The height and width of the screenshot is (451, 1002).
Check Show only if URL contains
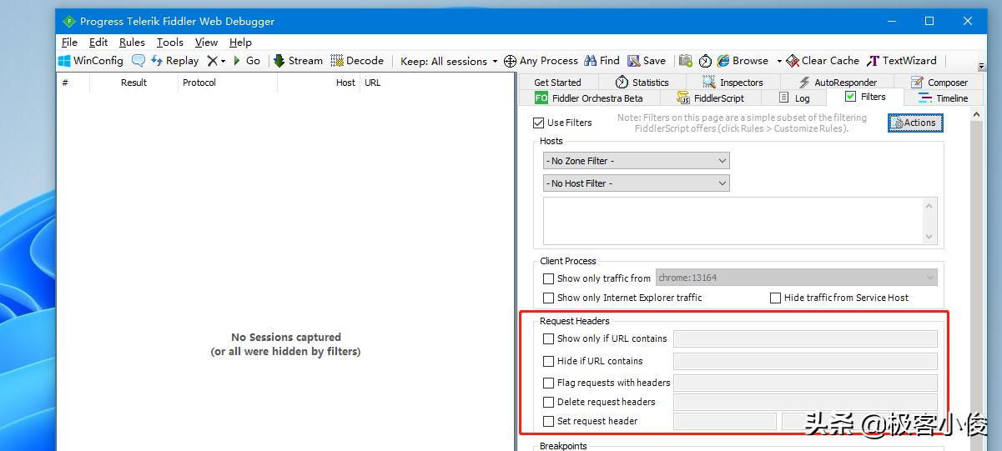coord(548,338)
